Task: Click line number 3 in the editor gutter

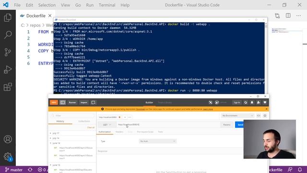Action: tap(28, 45)
